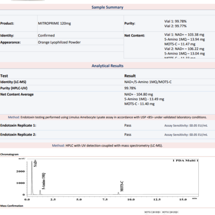The width and height of the screenshot is (215, 215).
Task: Click the Analytical Results heading
Action: click(x=107, y=66)
